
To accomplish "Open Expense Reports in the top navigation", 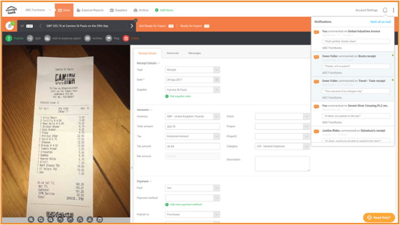I will (x=91, y=10).
